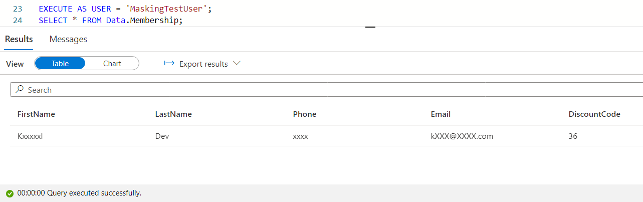The width and height of the screenshot is (643, 202).
Task: Switch view to Table
Action: point(60,64)
